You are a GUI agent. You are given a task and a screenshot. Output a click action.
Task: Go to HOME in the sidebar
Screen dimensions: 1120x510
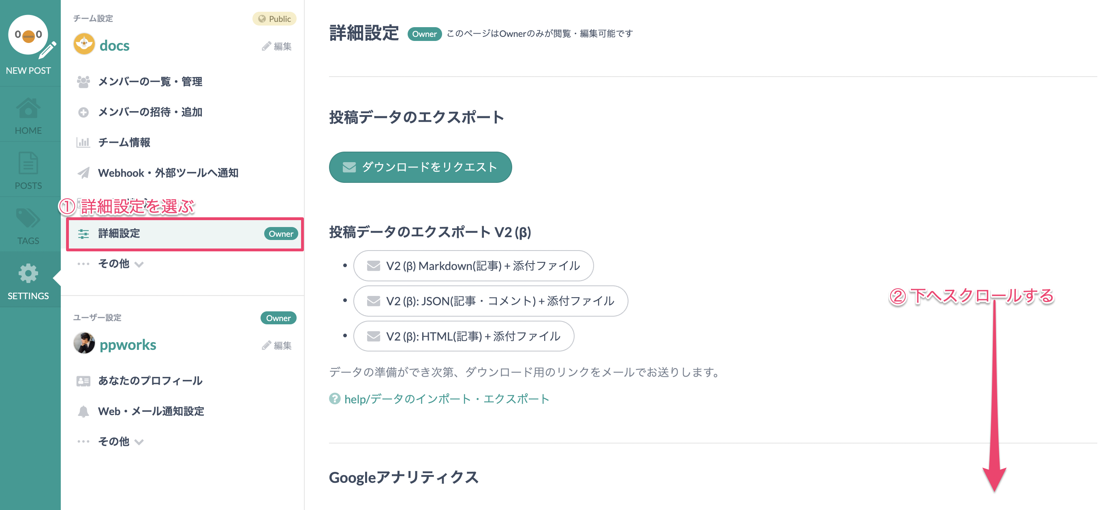28,108
